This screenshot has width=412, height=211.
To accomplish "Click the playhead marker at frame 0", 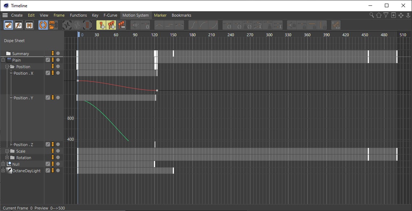I will 79,34.
